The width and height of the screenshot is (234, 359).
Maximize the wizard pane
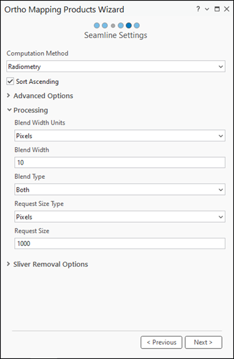point(217,9)
